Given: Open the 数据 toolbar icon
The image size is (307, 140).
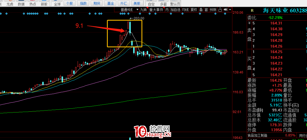Looking at the screenshot, I should [x=21, y=3].
